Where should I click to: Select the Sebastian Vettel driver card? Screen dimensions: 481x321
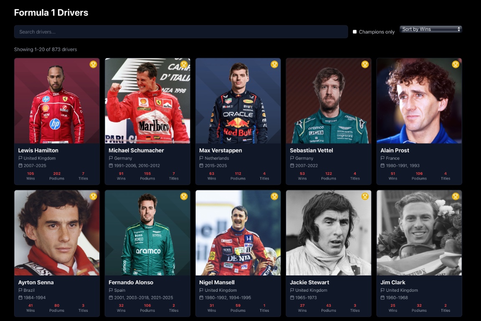[x=328, y=122]
